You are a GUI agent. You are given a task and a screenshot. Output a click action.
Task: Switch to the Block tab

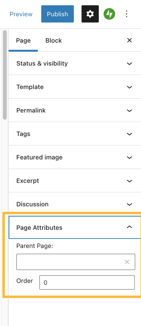(54, 40)
